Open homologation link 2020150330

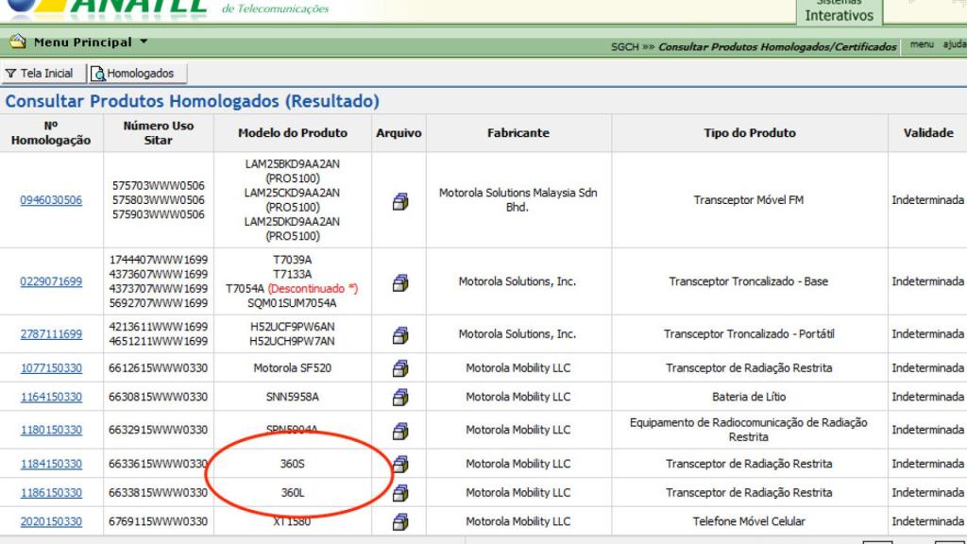pos(51,521)
